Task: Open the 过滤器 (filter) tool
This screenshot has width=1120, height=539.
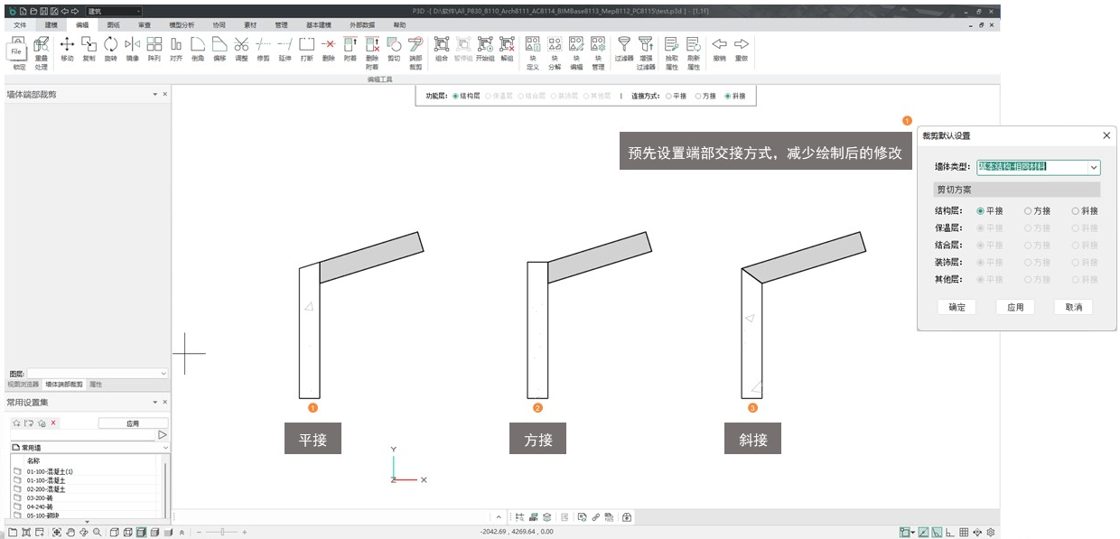Action: pyautogui.click(x=624, y=50)
